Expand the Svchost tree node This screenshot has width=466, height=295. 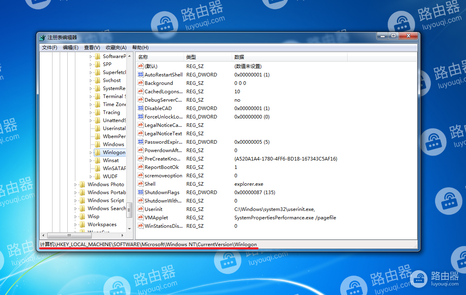coord(91,80)
